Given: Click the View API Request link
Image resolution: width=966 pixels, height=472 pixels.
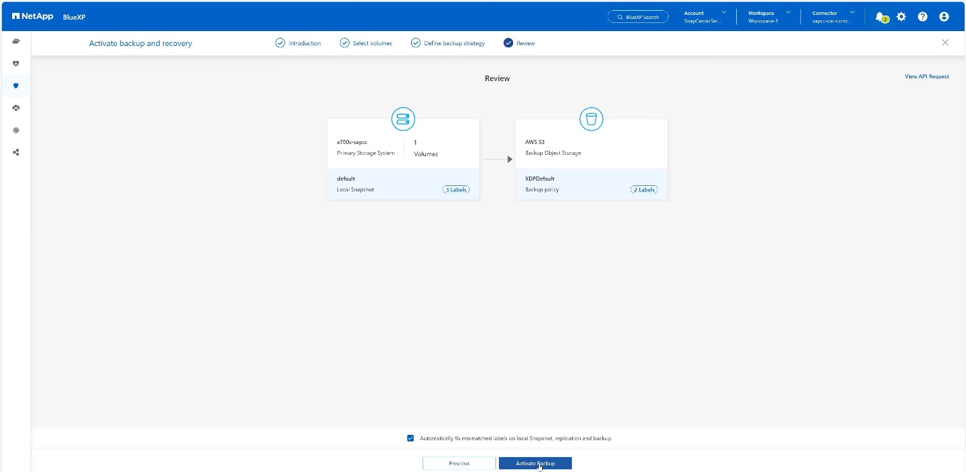Looking at the screenshot, I should point(926,77).
